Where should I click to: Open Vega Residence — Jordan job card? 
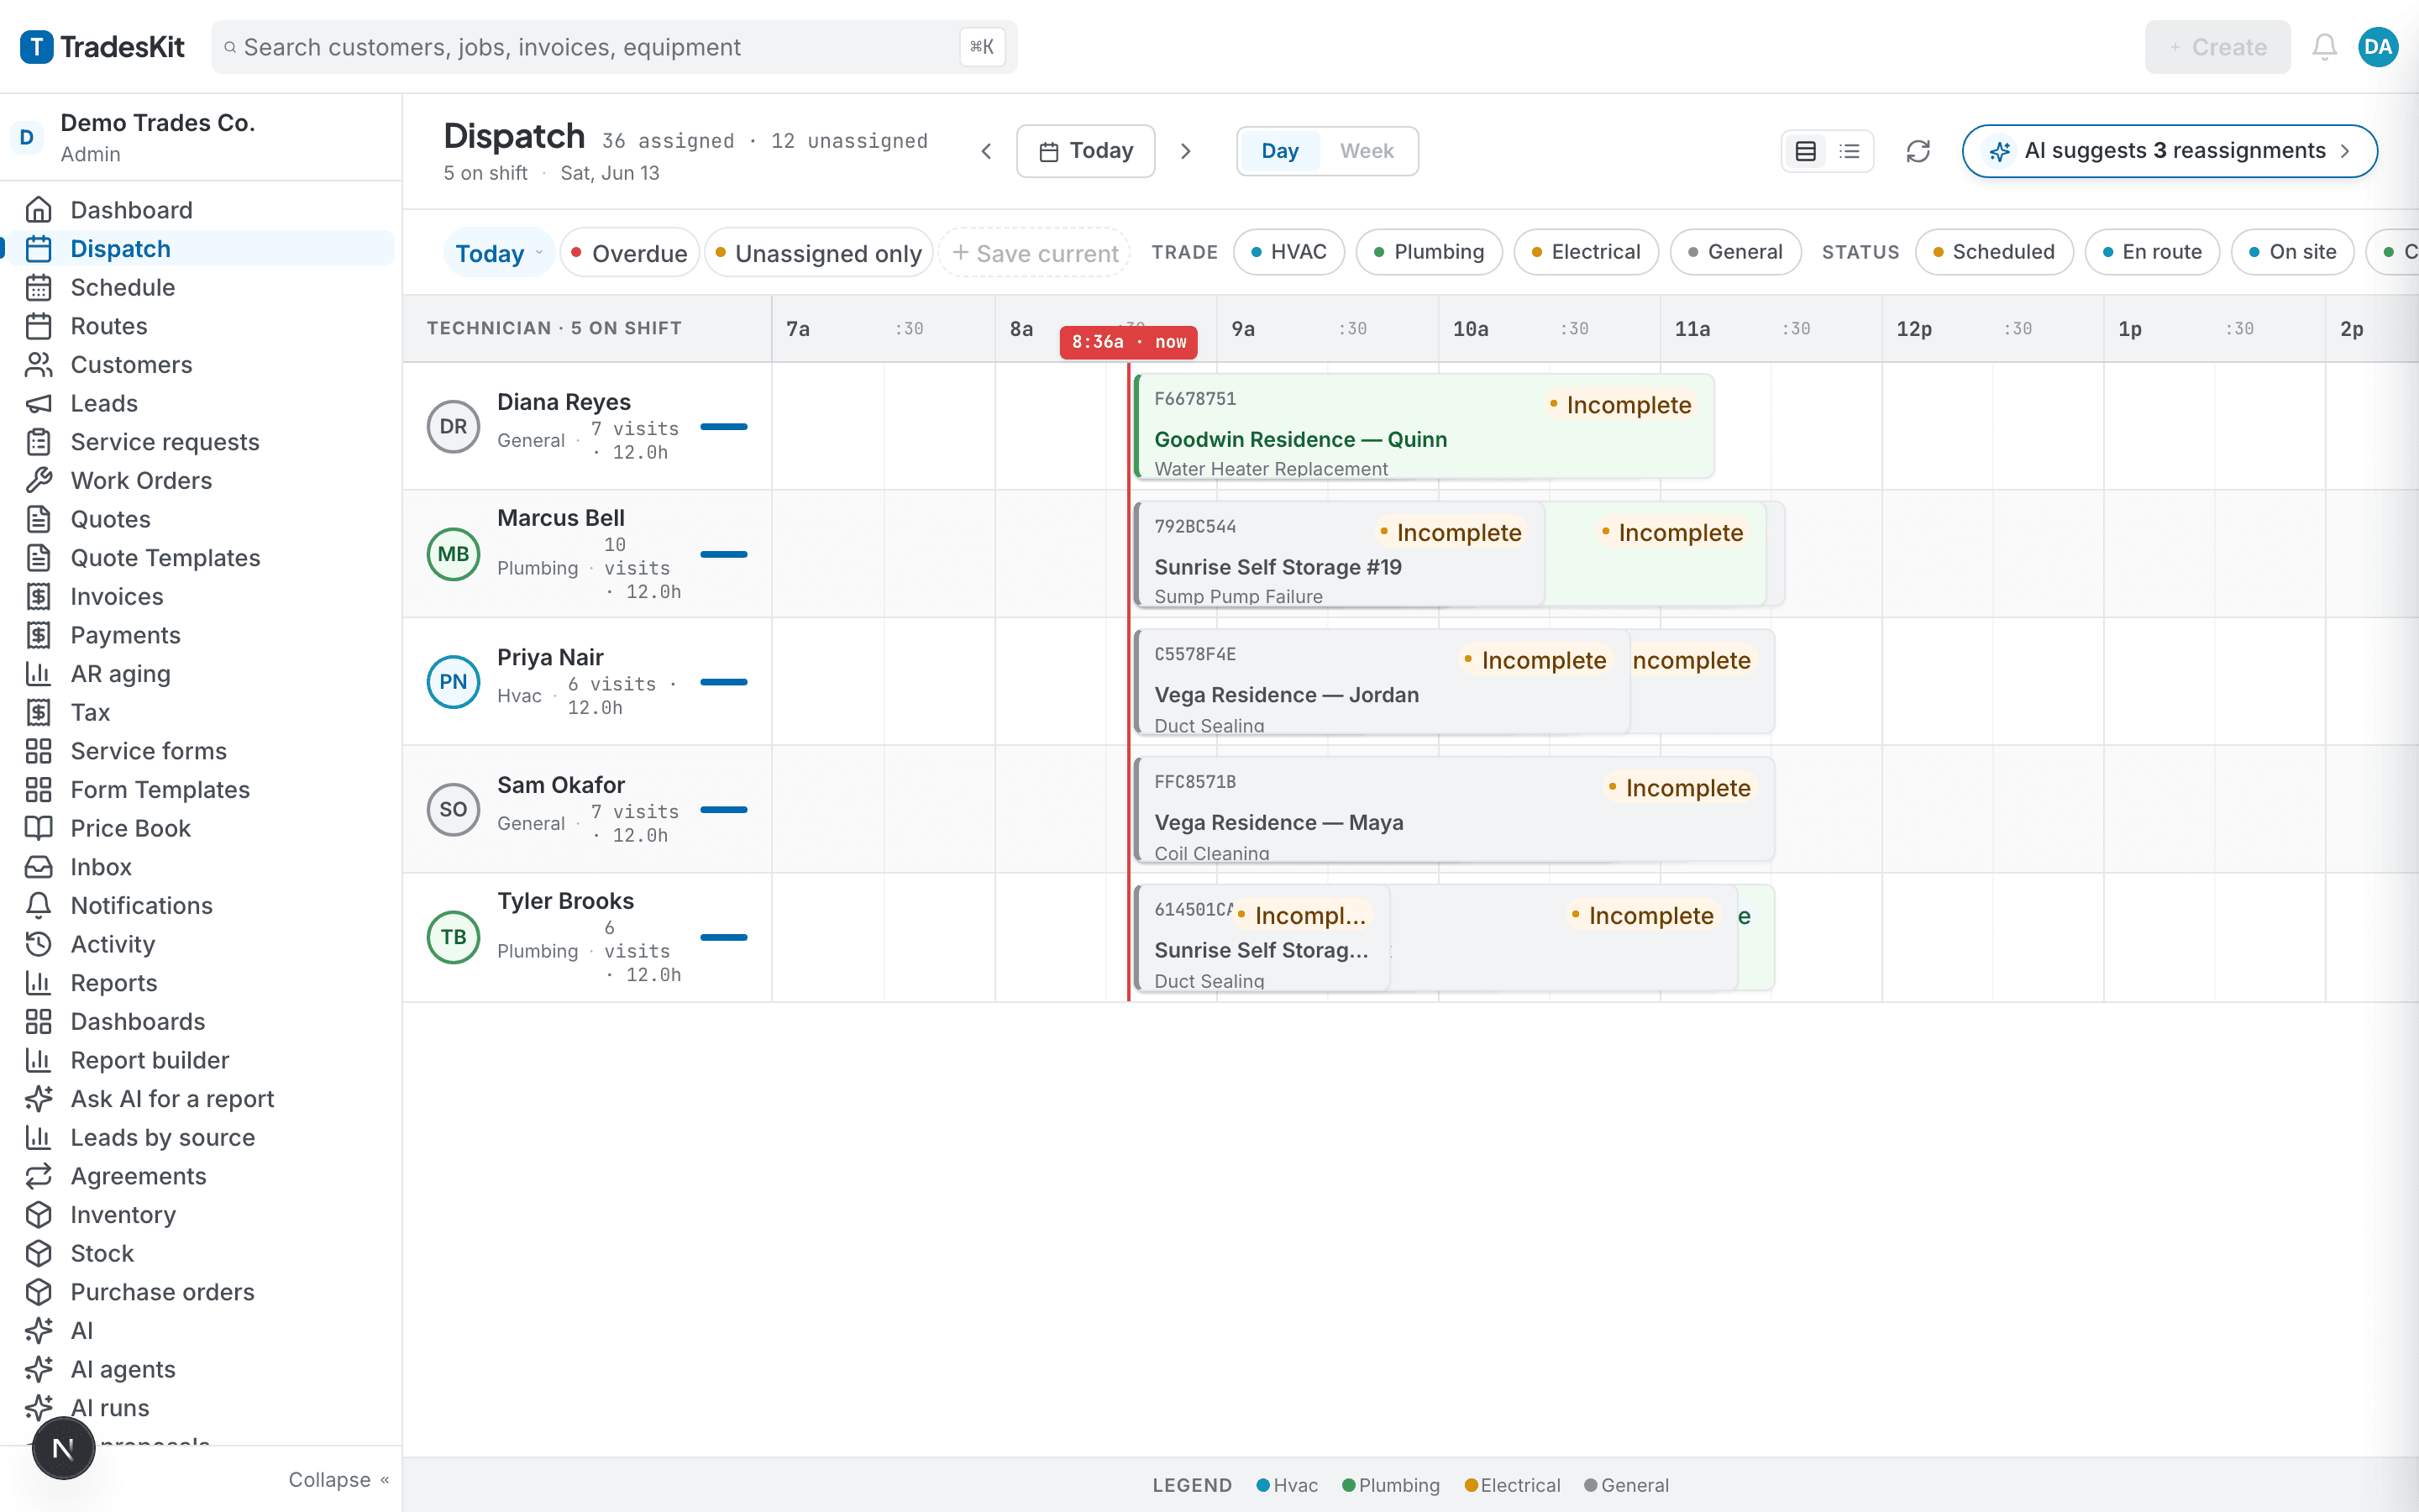(x=1383, y=682)
